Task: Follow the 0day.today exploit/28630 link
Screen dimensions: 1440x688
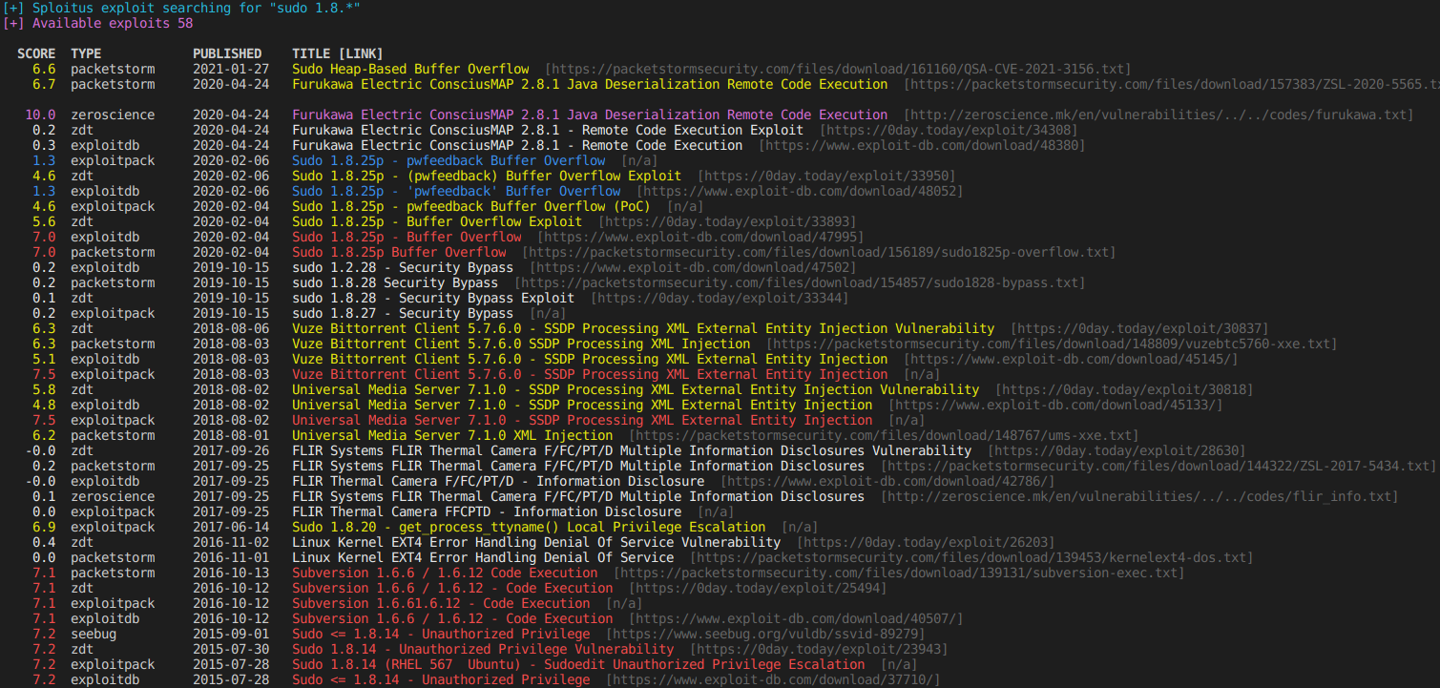Action: pos(1117,450)
